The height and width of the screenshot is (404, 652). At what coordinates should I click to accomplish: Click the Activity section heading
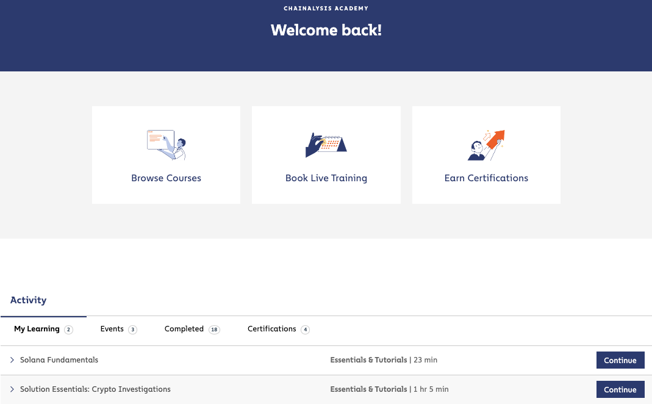(28, 300)
